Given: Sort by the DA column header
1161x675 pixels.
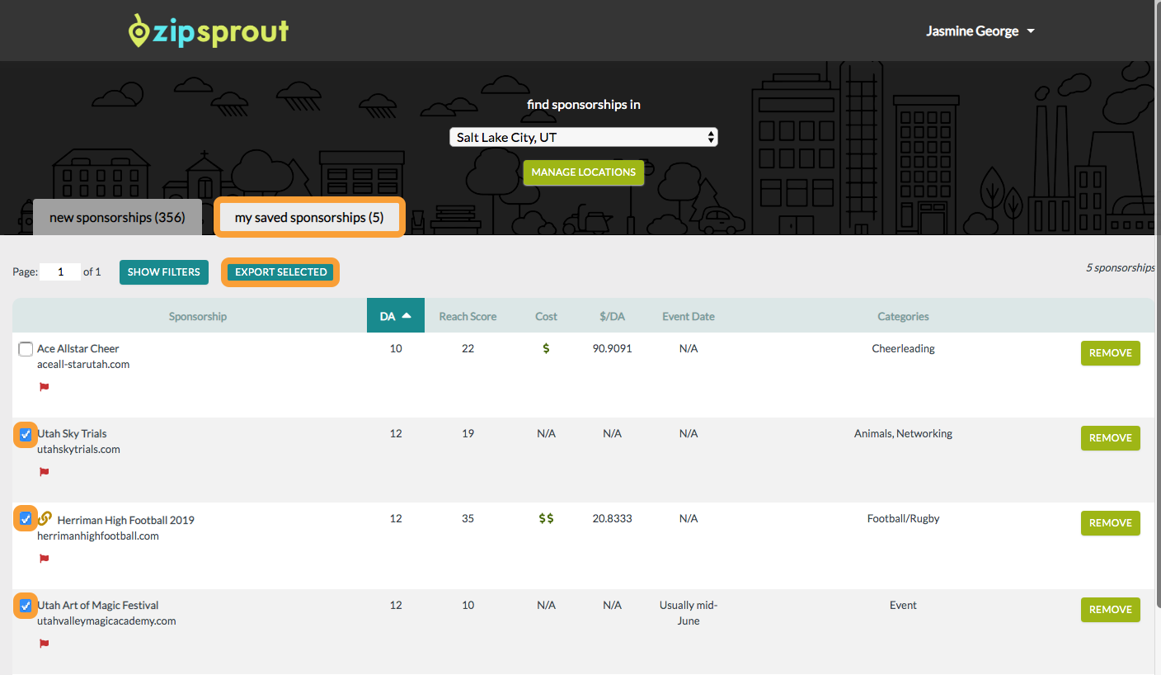Looking at the screenshot, I should pyautogui.click(x=396, y=316).
